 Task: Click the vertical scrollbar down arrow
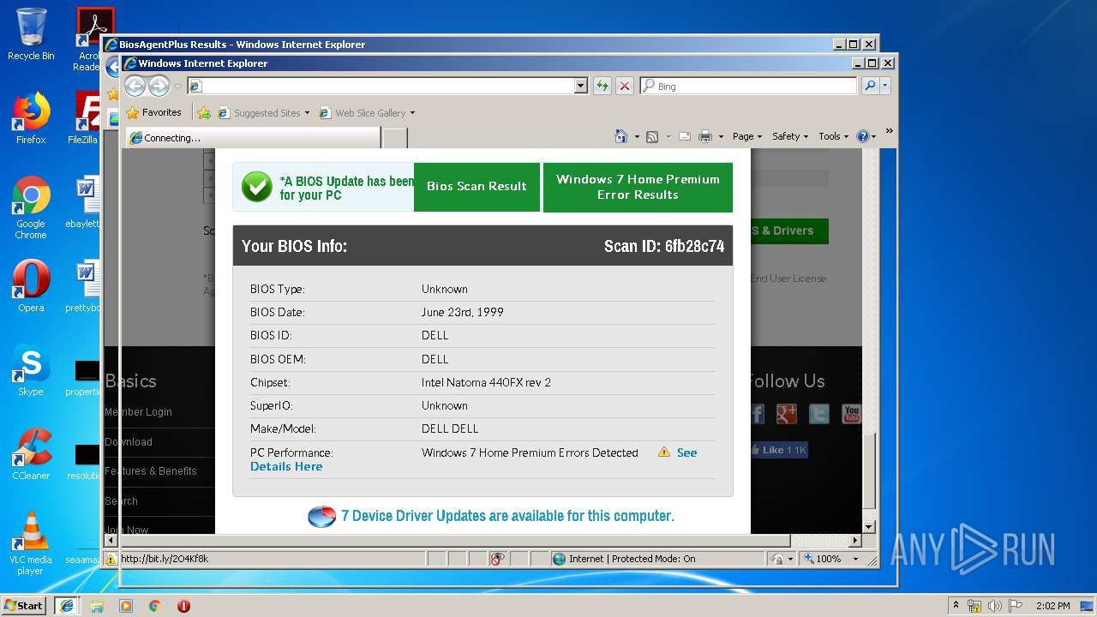click(868, 527)
